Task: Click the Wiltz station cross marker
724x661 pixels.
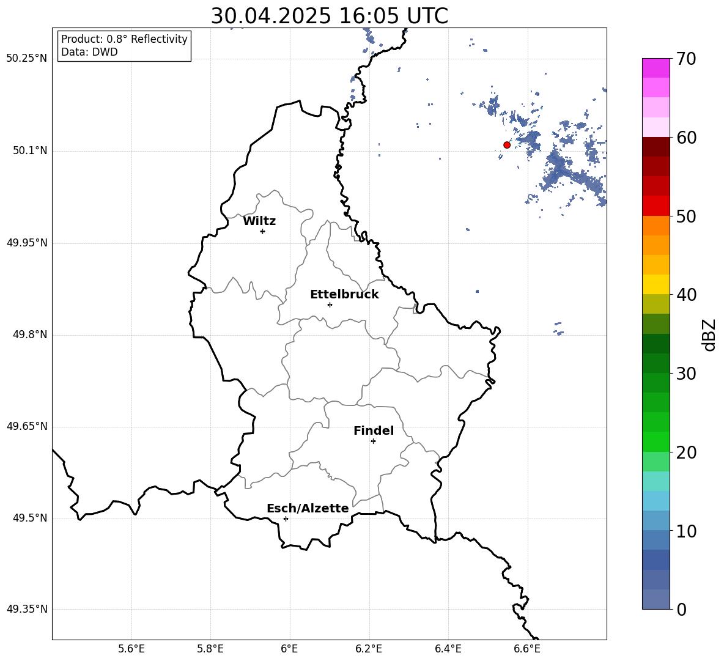Action: point(263,231)
